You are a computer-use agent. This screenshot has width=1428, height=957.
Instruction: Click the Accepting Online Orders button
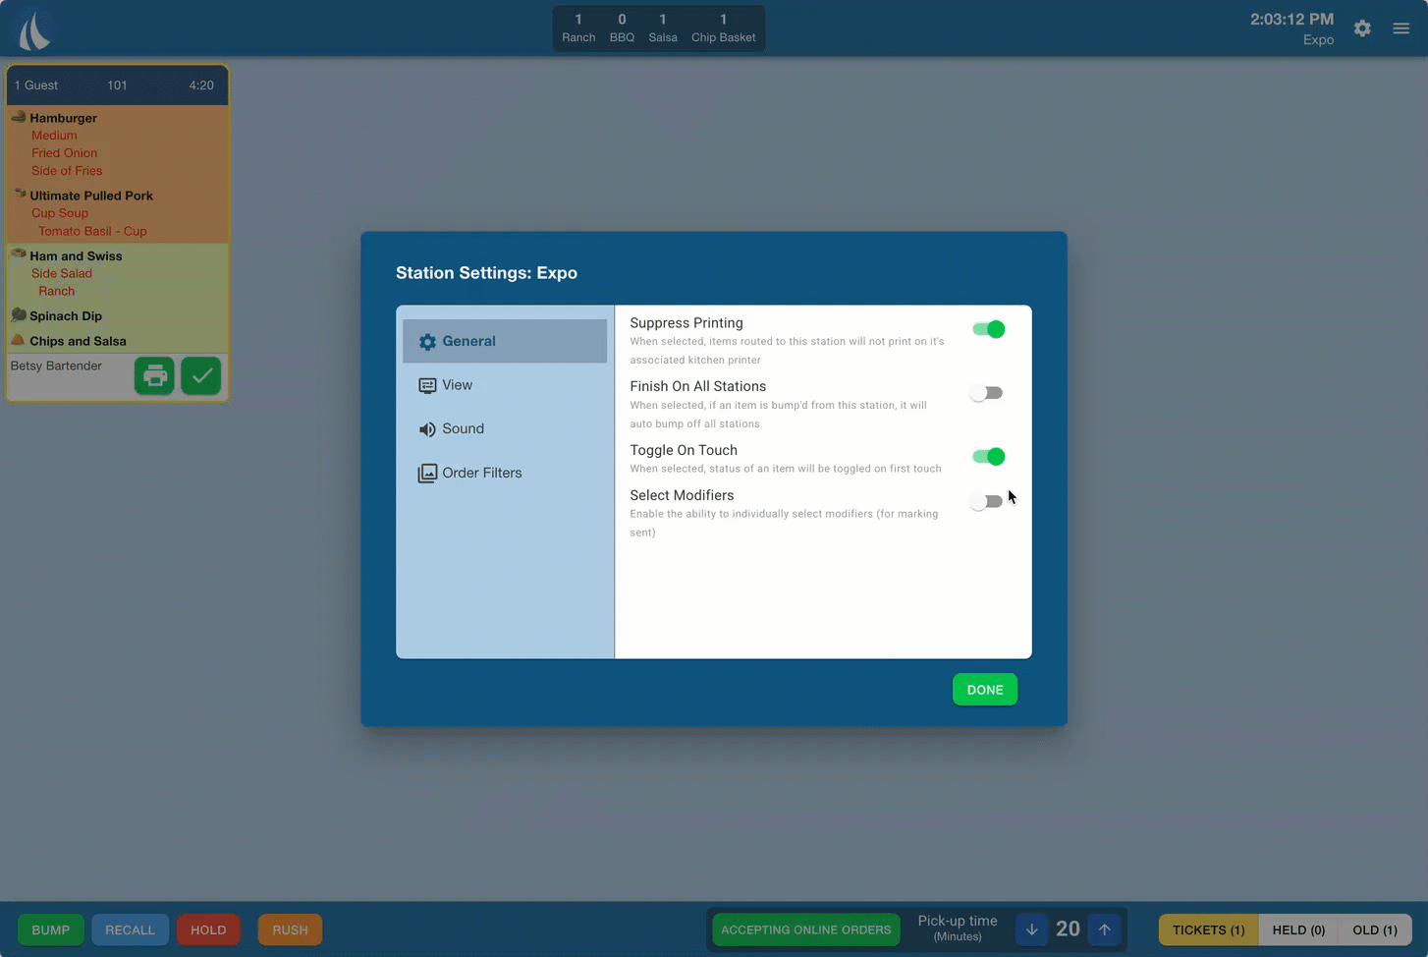805,929
